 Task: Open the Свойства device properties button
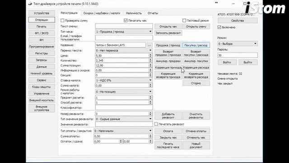coord(238,20)
